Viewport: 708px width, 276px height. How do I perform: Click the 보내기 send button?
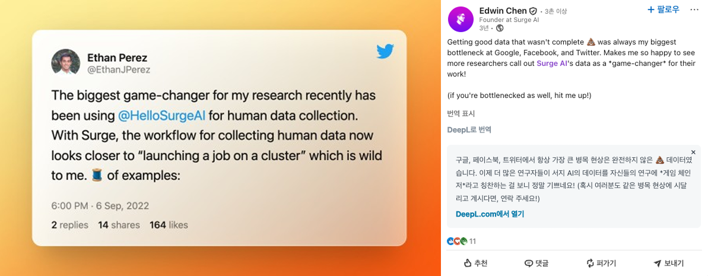668,263
